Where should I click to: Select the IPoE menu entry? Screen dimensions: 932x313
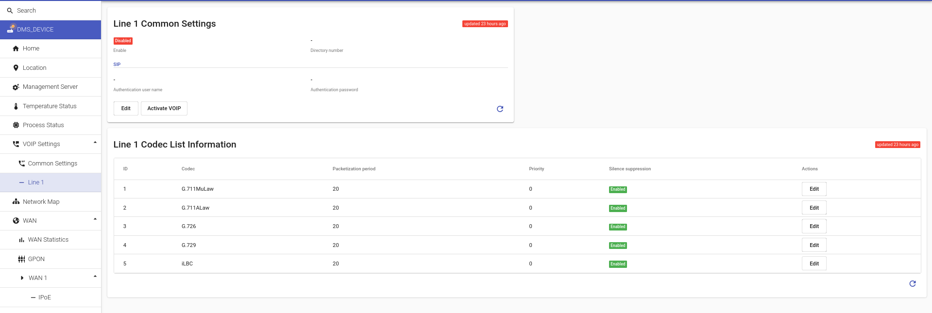click(x=44, y=297)
